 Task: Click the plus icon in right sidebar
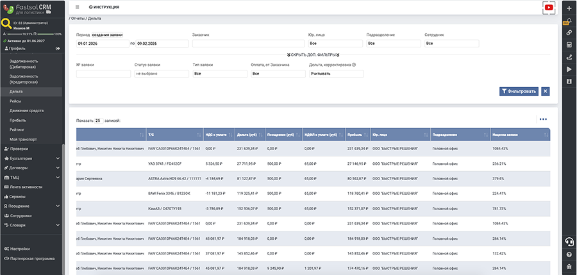click(569, 8)
